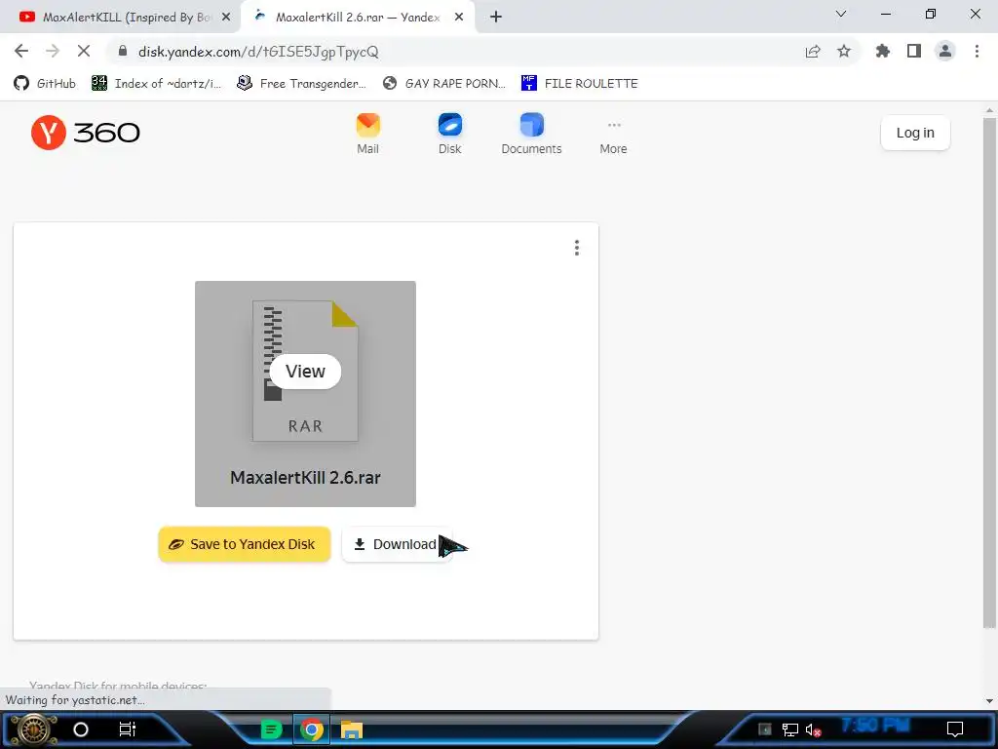
Task: Close the YouTube MaxAlertKILL tab
Action: click(x=226, y=18)
